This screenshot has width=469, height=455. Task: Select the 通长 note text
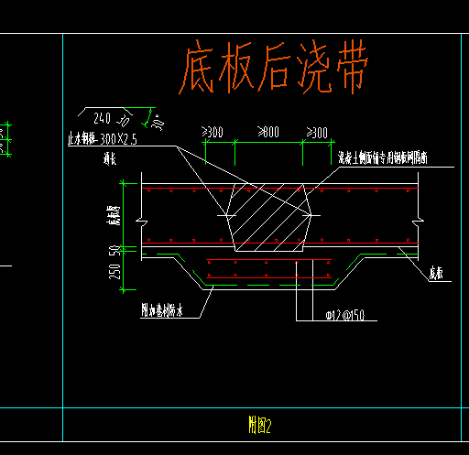point(110,159)
